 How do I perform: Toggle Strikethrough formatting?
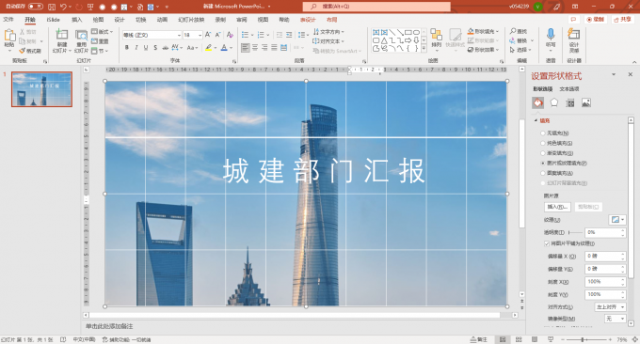pyautogui.click(x=166, y=48)
